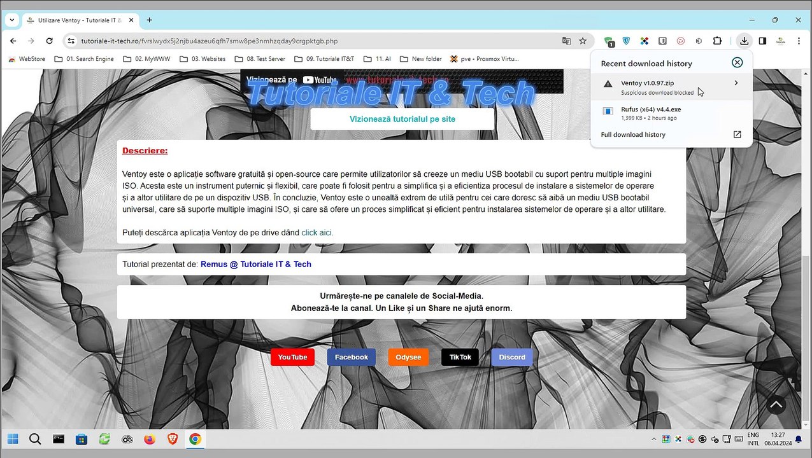812x458 pixels.
Task: Click the Chrome icon in the taskbar
Action: coord(195,439)
